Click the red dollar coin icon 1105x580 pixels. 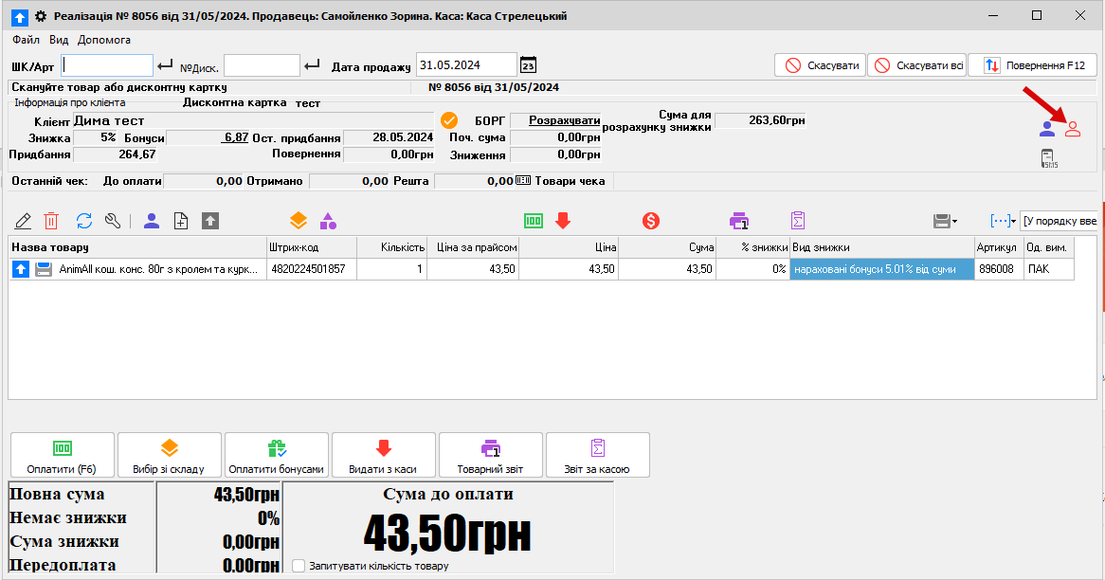pos(651,221)
